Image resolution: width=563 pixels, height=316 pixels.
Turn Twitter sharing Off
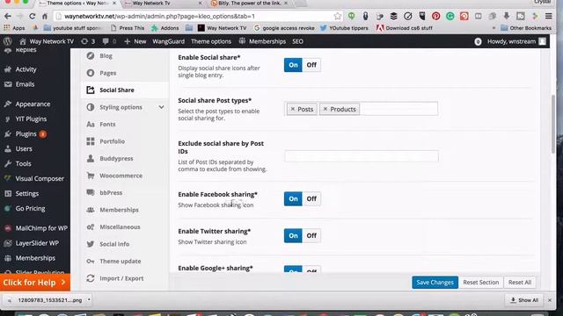(x=311, y=236)
